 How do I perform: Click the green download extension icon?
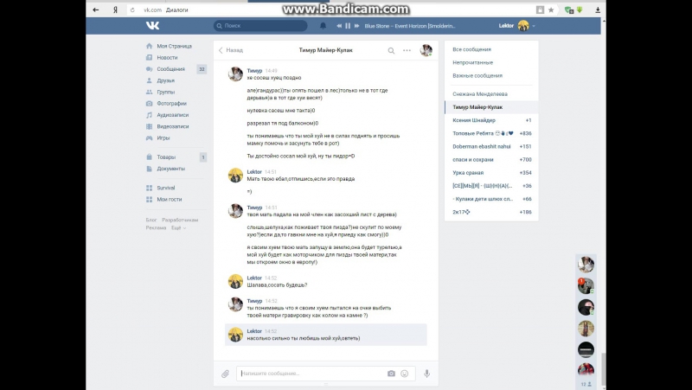[580, 10]
